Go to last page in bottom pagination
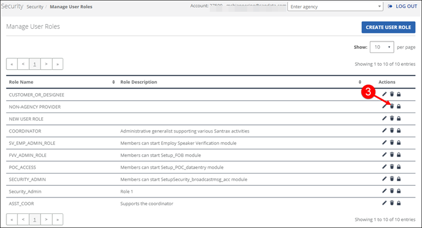The height and width of the screenshot is (228, 422). click(57, 219)
